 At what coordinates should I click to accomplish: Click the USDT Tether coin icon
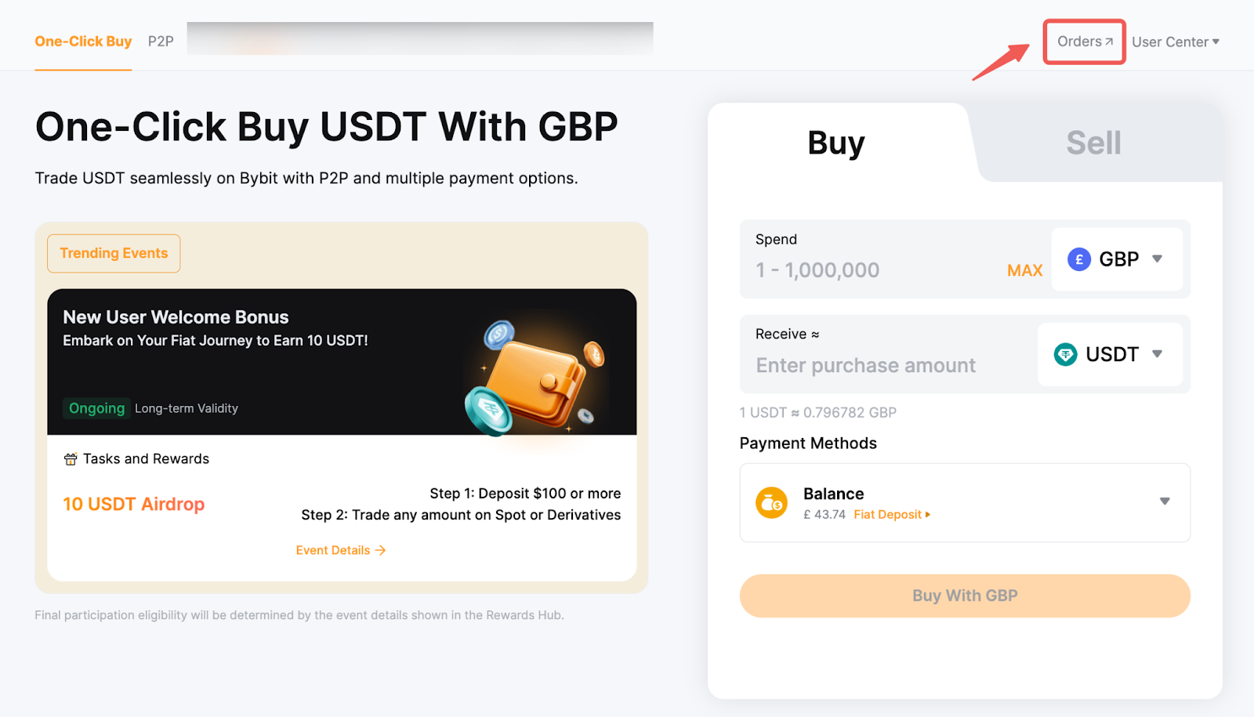[1065, 354]
